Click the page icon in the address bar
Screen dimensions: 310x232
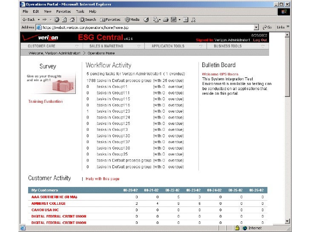tap(39, 28)
